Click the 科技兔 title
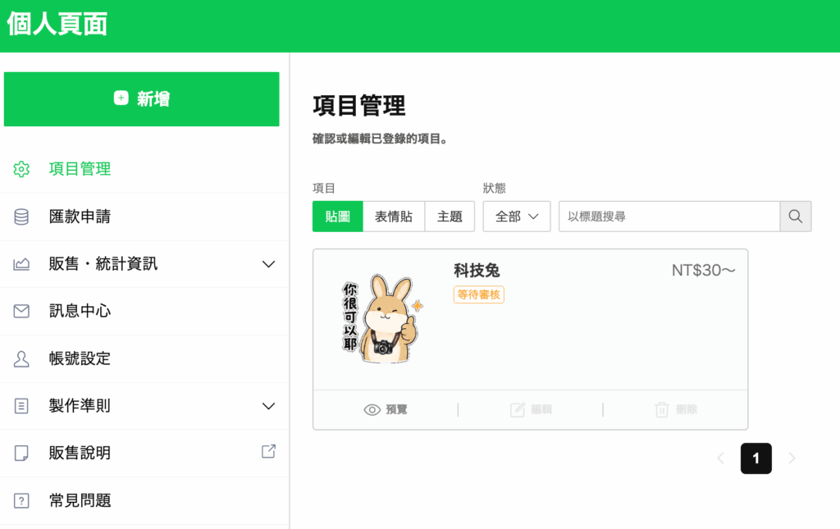This screenshot has height=529, width=840. tap(477, 271)
